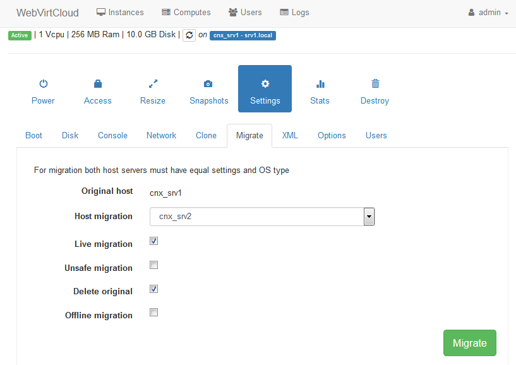Enable the Offline migration checkbox
The image size is (516, 365).
[x=153, y=313]
